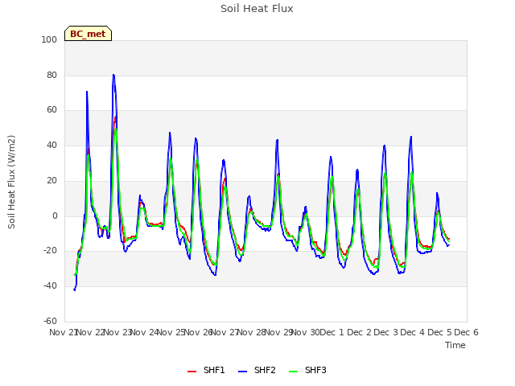Click the Nov 24 x-axis tick label
Screen dimensions: 515x386
[144, 332]
